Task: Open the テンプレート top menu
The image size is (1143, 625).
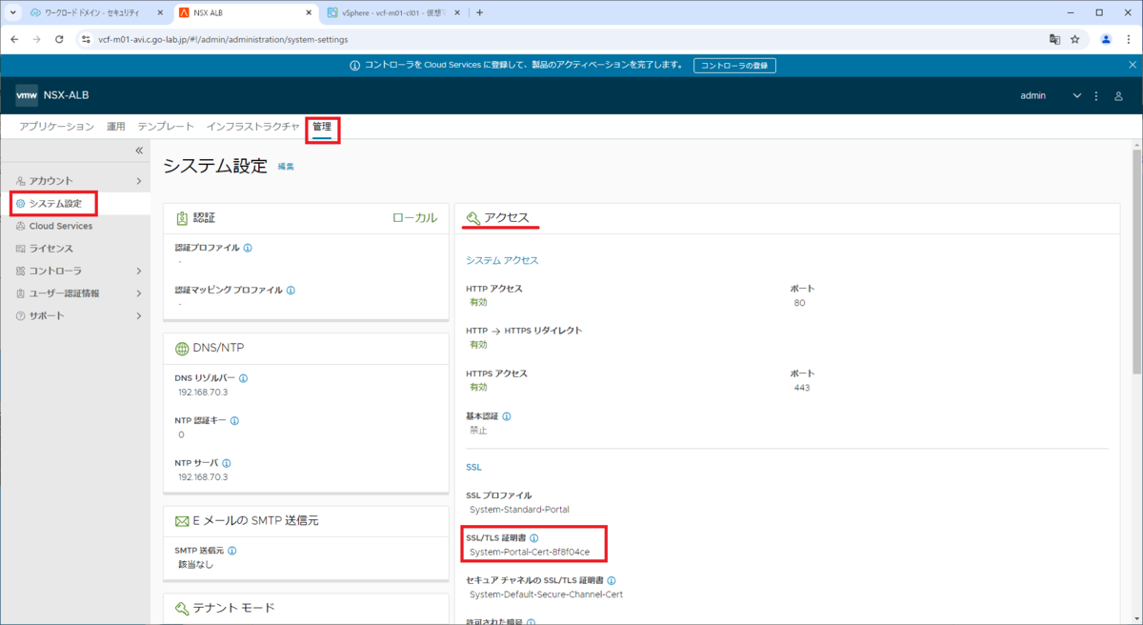Action: tap(166, 127)
